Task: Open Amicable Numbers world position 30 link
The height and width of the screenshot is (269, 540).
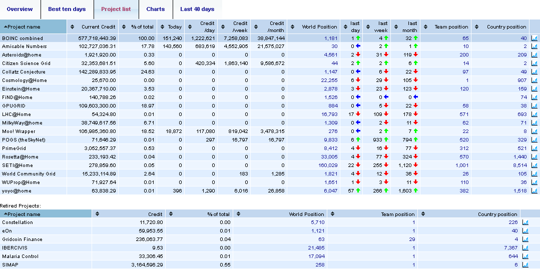Action: [x=334, y=46]
